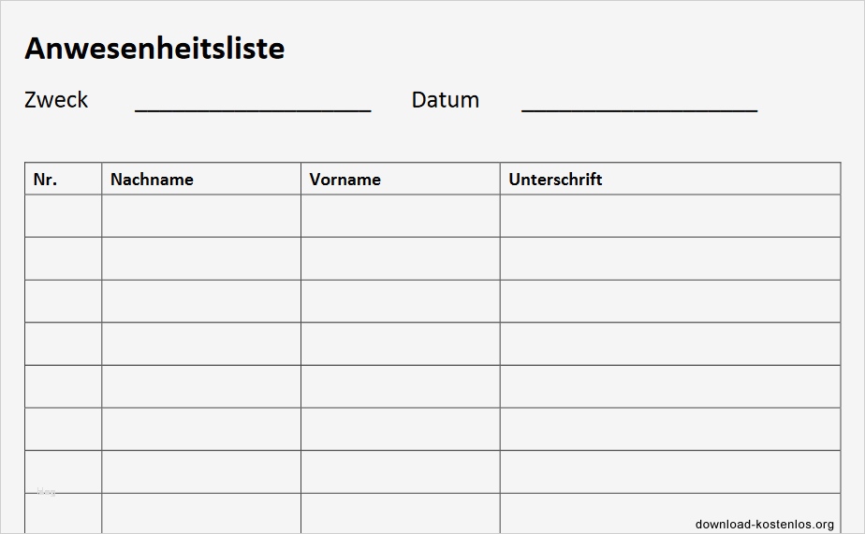Select the second row Unterschrift cell
The width and height of the screenshot is (865, 534).
pos(669,259)
